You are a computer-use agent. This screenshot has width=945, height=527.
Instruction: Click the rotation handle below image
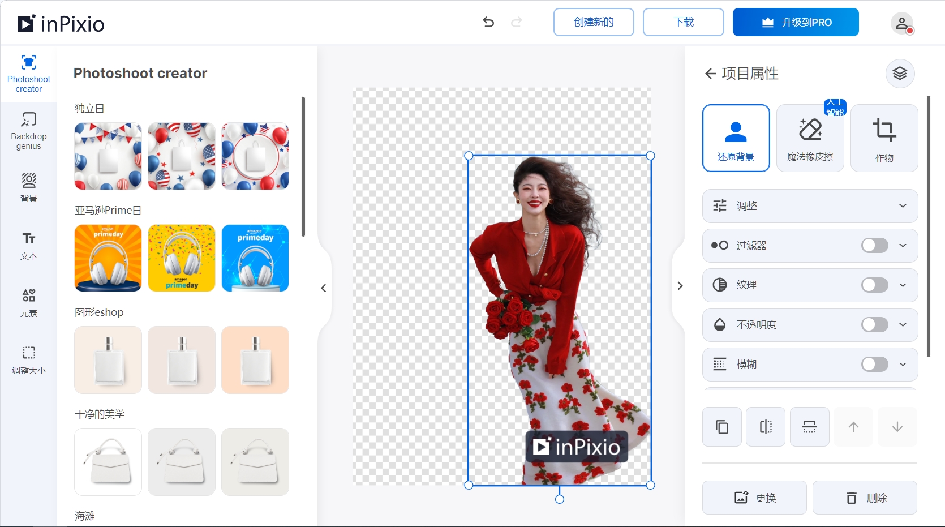pos(560,499)
